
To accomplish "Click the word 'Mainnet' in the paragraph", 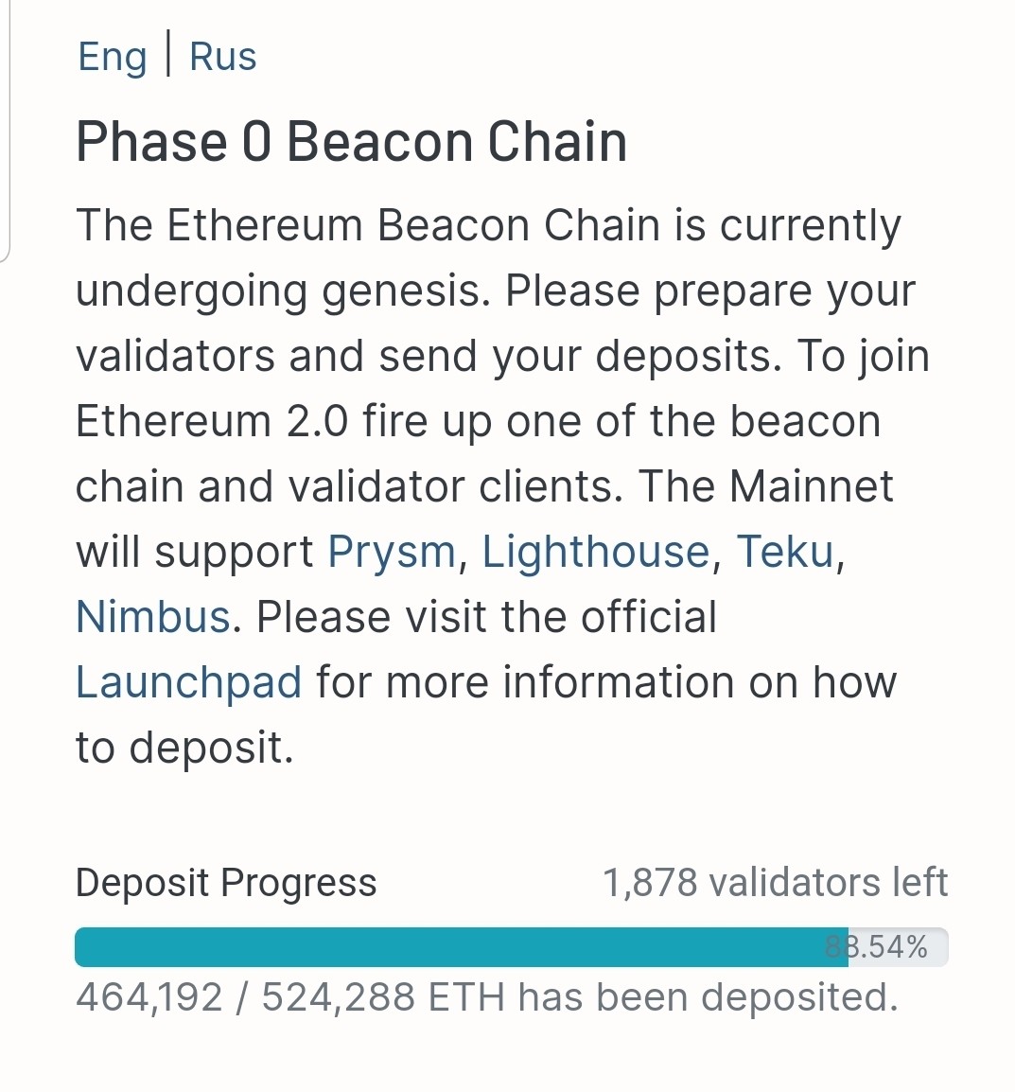I will [811, 486].
